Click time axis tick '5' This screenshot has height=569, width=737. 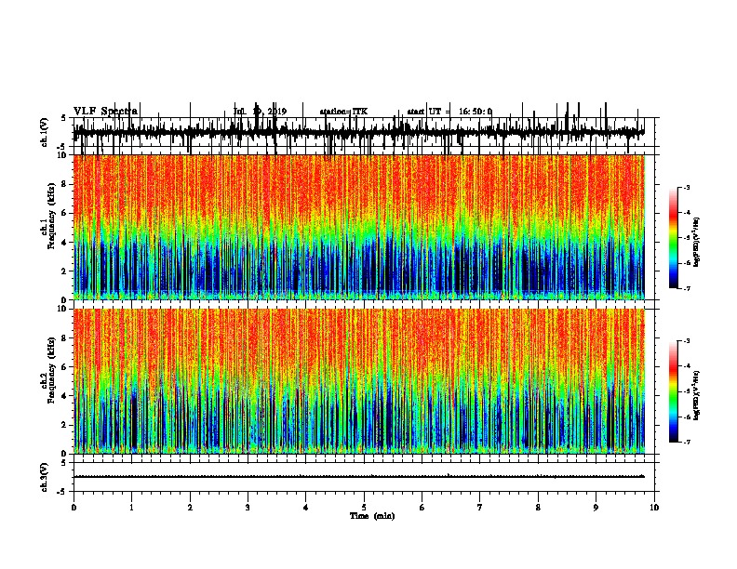[364, 508]
